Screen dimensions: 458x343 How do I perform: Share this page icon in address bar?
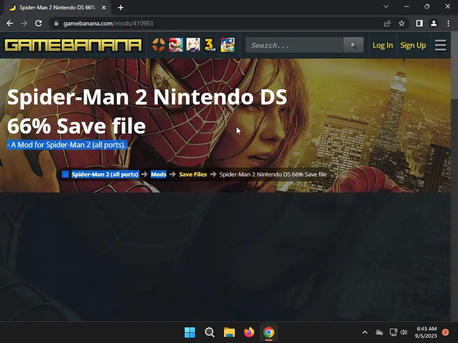point(387,23)
